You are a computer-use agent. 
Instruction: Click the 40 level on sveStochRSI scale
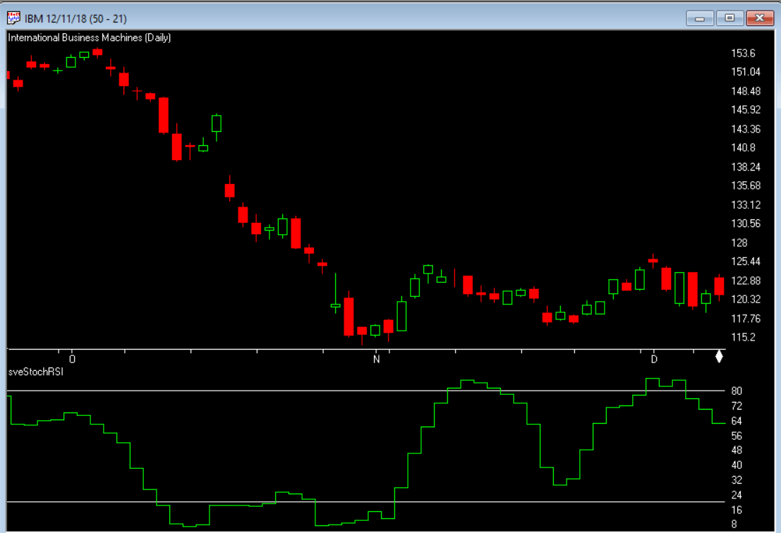coord(737,465)
